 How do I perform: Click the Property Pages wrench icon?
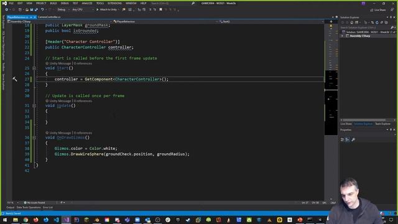[x=353, y=139]
